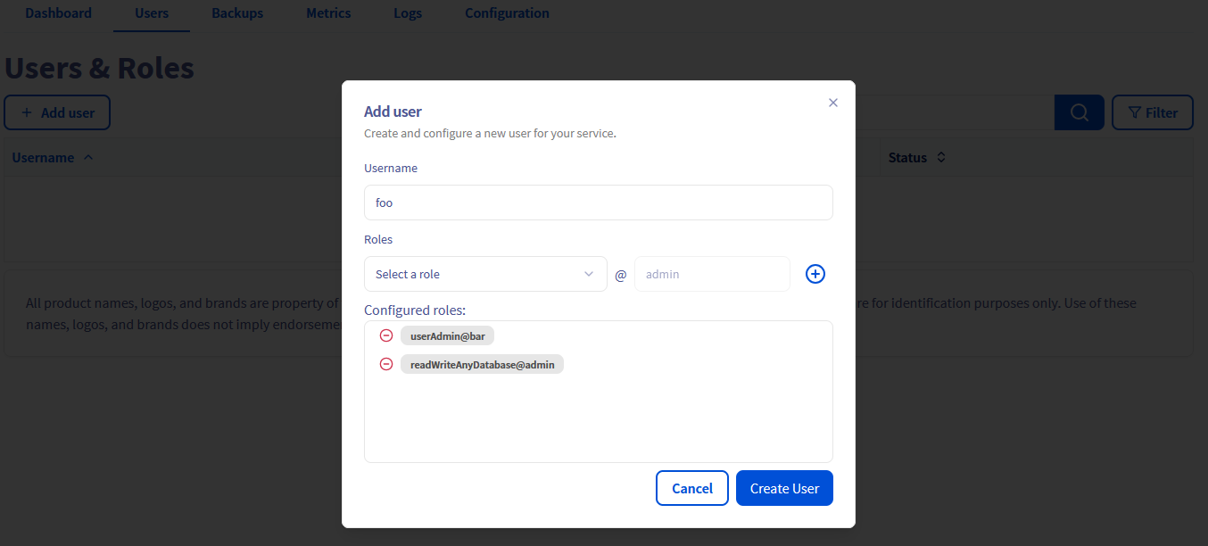Toggle sorting on the Status column
Image resolution: width=1208 pixels, height=546 pixels.
click(x=941, y=157)
